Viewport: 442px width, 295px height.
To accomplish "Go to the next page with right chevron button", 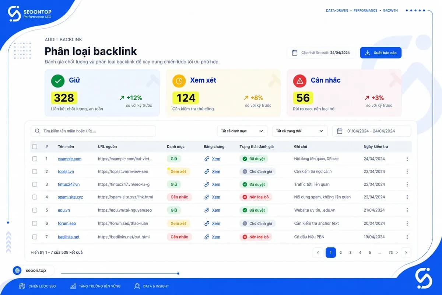I will coord(406,253).
